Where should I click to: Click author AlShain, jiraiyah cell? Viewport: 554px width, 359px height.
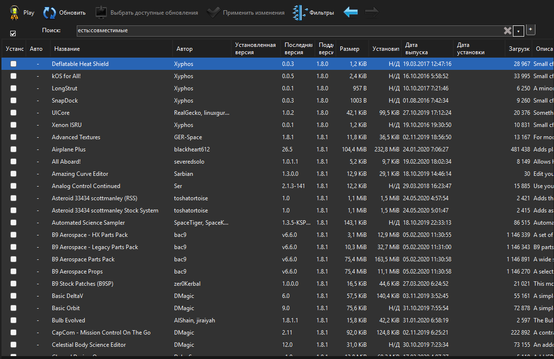(x=194, y=320)
